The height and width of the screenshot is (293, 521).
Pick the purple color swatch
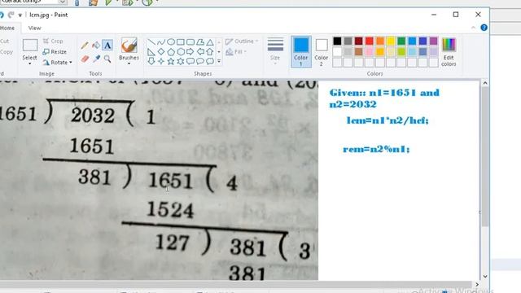tap(433, 41)
